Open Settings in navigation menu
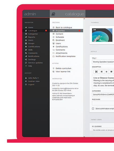 coord(32,59)
